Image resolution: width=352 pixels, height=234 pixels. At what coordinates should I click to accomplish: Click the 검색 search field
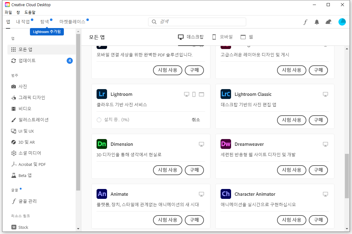(197, 22)
